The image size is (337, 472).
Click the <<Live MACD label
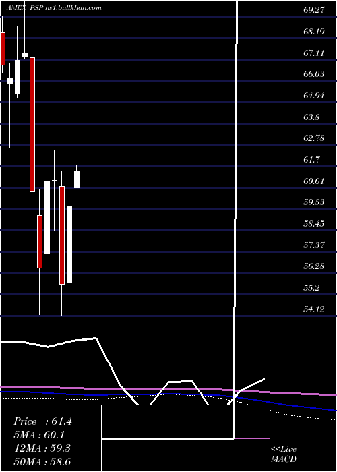pyautogui.click(x=284, y=454)
